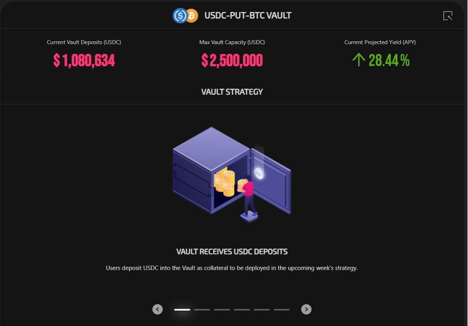Click the blue USDC coin icon
The width and height of the screenshot is (468, 326).
pos(179,16)
